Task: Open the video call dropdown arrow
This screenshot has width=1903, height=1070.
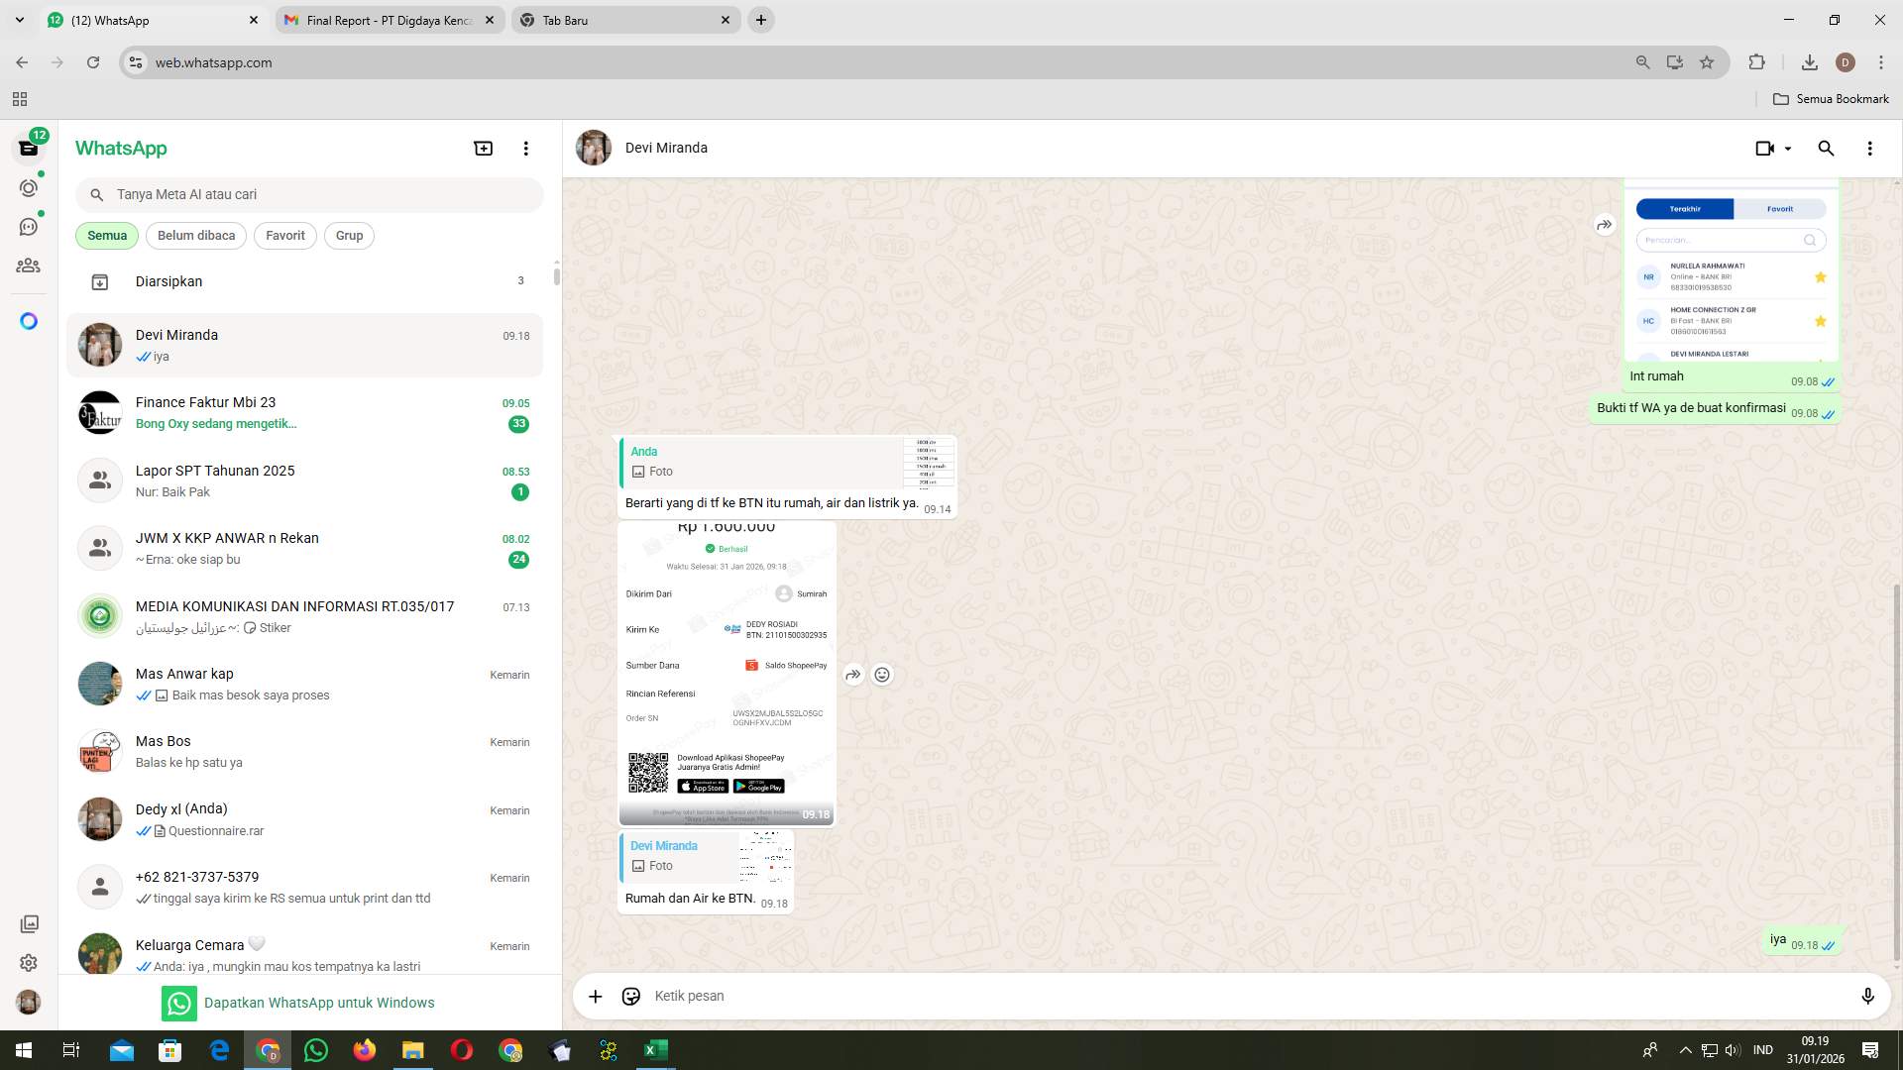Action: point(1787,148)
